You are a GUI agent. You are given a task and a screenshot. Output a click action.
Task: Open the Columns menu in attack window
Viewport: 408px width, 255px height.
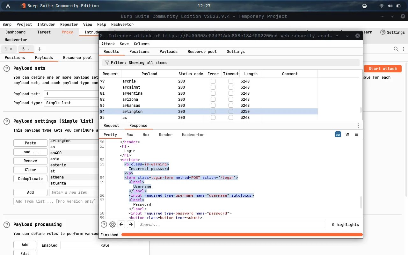point(142,44)
